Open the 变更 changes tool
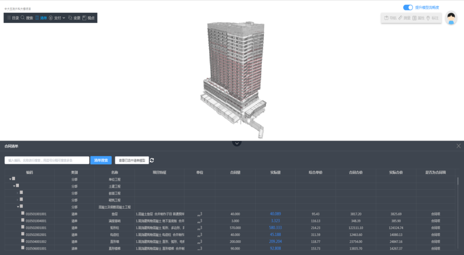This screenshot has height=255, width=464. coord(74,18)
